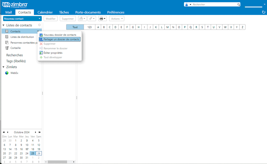The width and height of the screenshot is (267, 164).
Task: Click the refresh icon at top right
Action: pyautogui.click(x=264, y=12)
